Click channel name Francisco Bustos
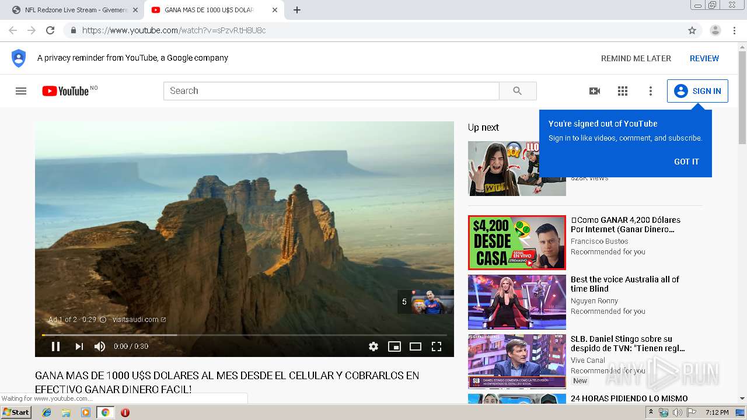The height and width of the screenshot is (420, 747). point(599,242)
